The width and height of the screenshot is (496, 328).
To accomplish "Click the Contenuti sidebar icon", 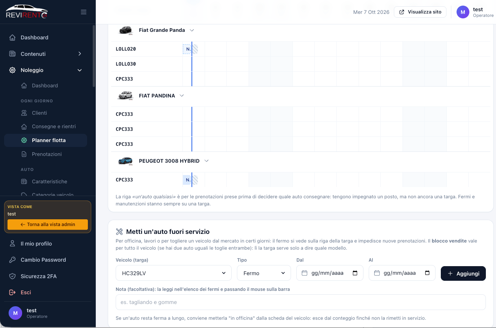I will click(12, 54).
